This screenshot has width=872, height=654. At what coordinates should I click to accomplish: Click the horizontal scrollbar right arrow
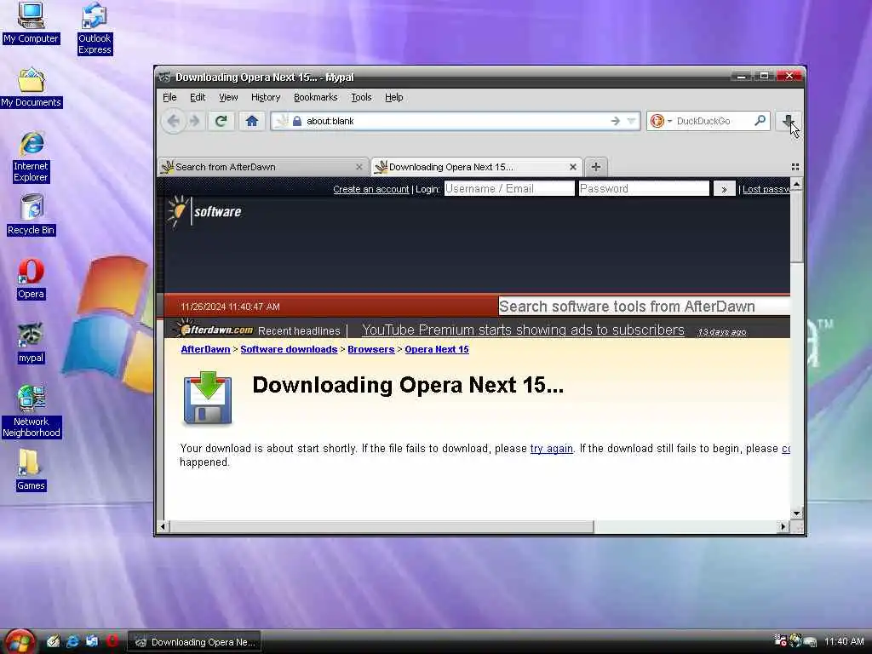point(783,526)
